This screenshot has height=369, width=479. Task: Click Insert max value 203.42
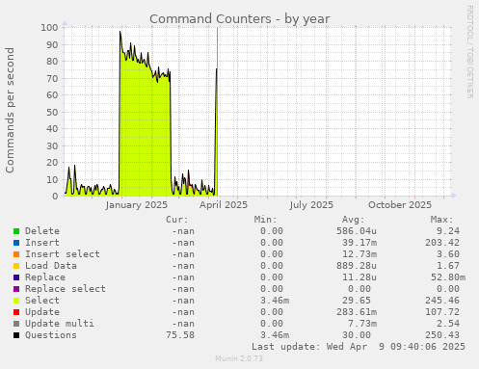(x=442, y=243)
